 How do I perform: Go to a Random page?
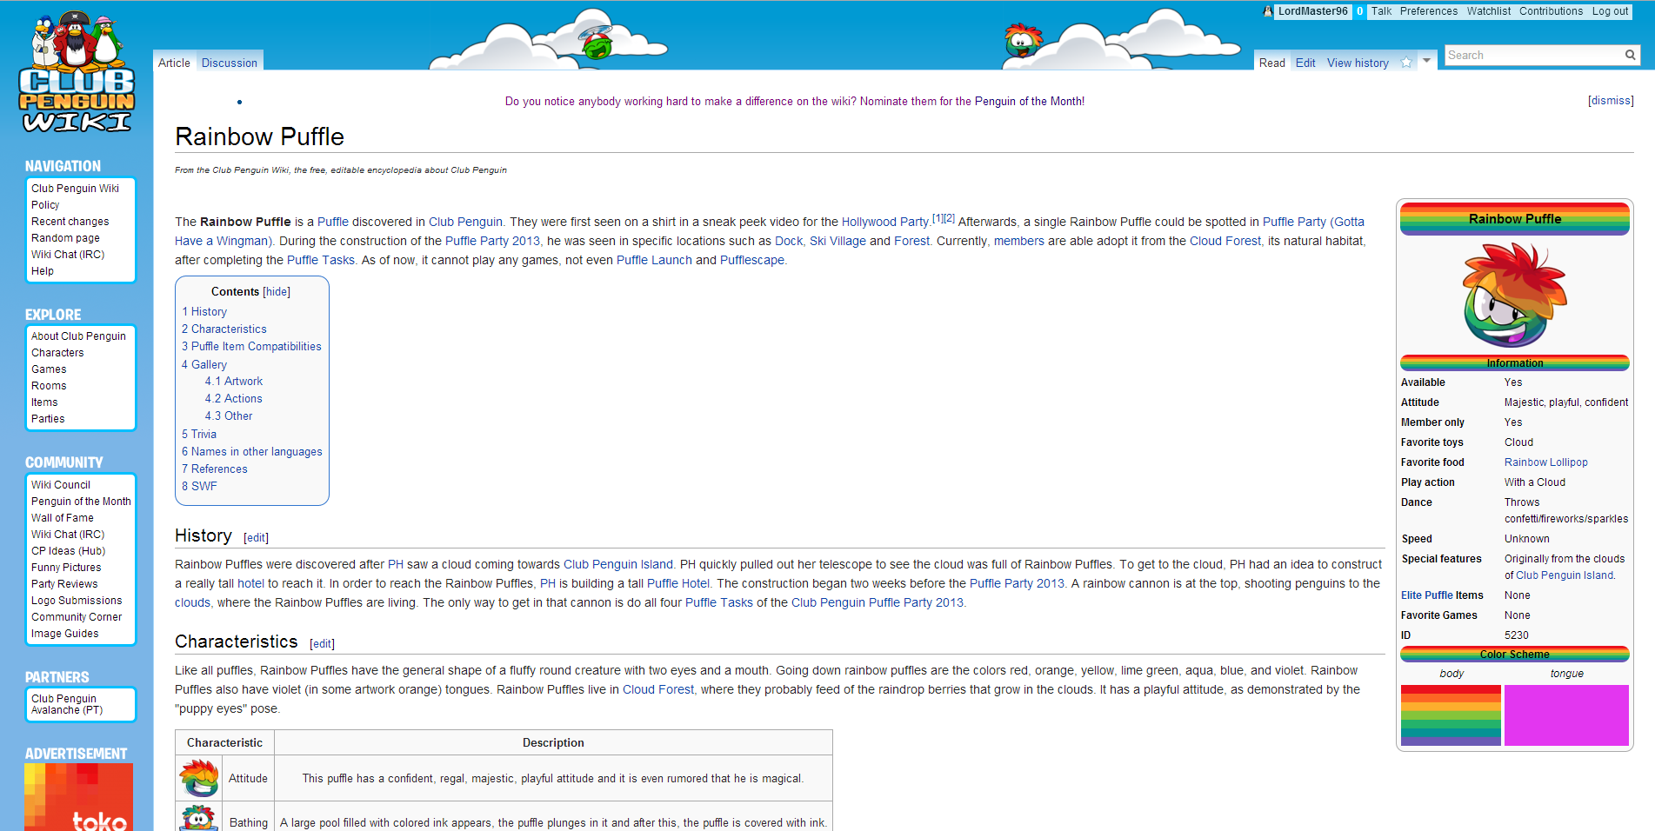65,238
